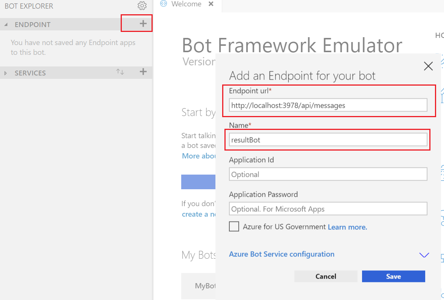Screen dimensions: 444x300
Task: Expand the SERVICES section
Action: (5, 73)
